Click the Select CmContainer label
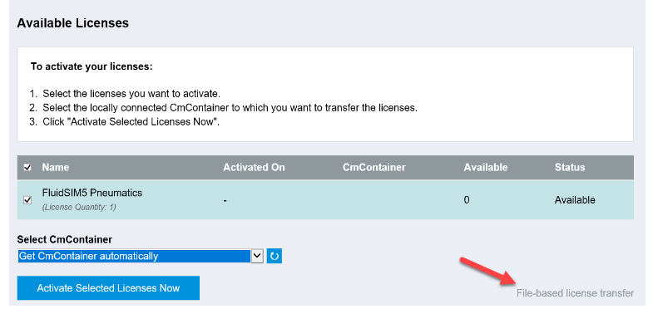Viewport: 658px width, 314px height. coord(65,239)
